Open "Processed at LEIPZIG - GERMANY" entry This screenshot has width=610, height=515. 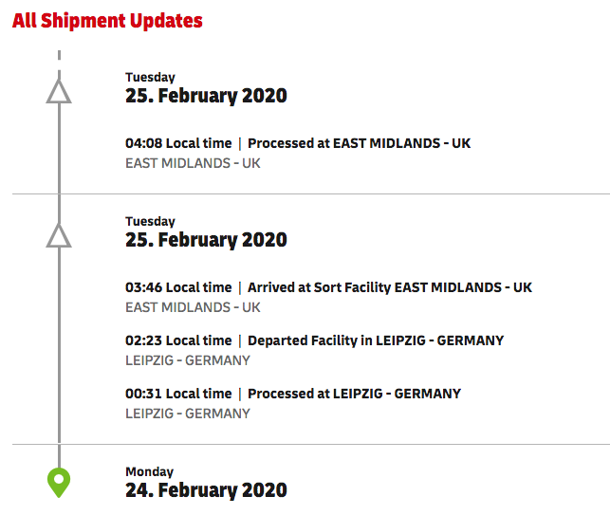[x=354, y=394]
